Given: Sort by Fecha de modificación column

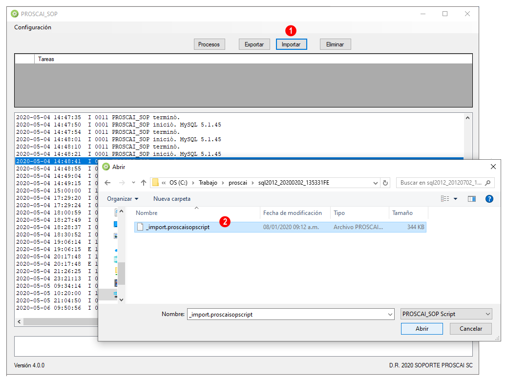Looking at the screenshot, I should (295, 213).
